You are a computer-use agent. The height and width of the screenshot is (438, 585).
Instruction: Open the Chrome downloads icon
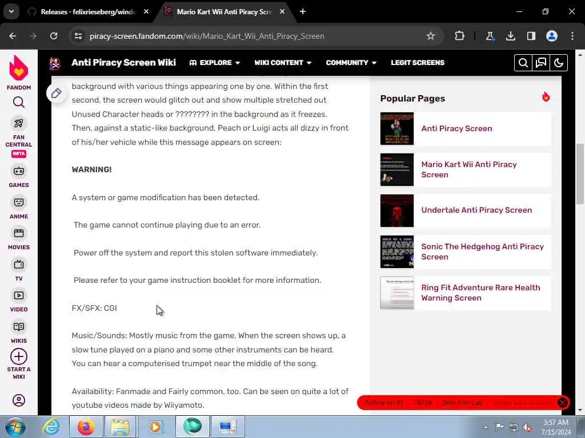click(510, 36)
